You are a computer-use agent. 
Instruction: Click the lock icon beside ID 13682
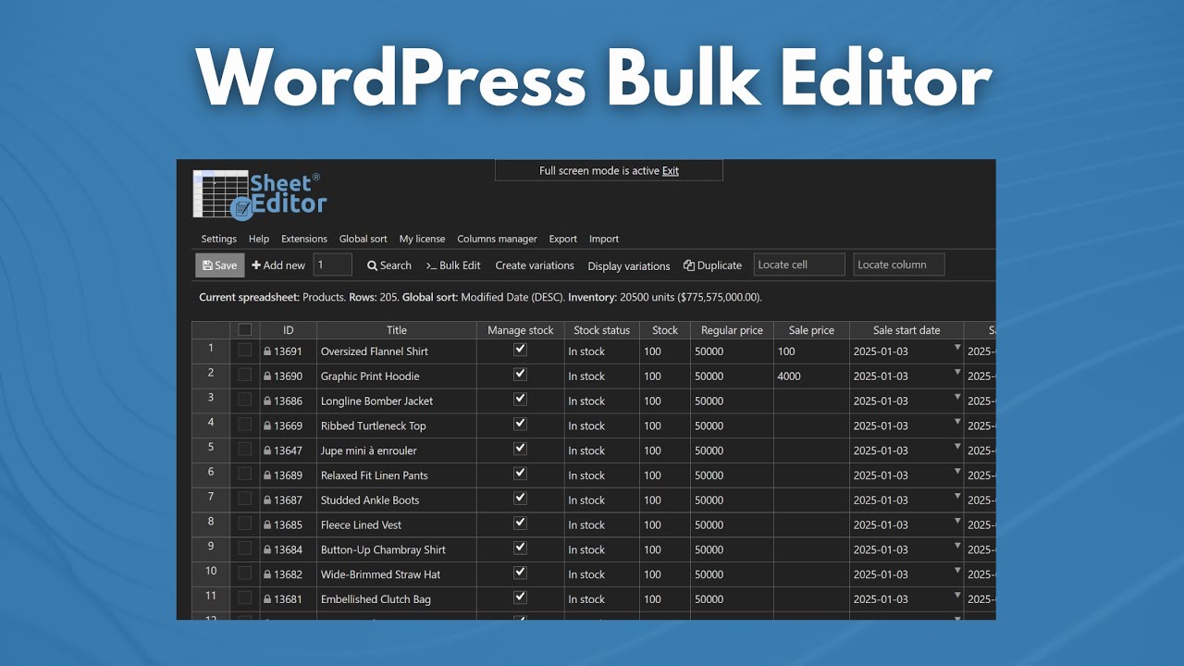(267, 574)
